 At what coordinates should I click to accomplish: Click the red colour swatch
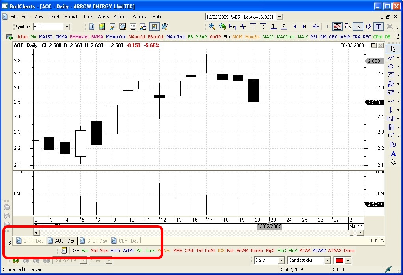(x=339, y=260)
